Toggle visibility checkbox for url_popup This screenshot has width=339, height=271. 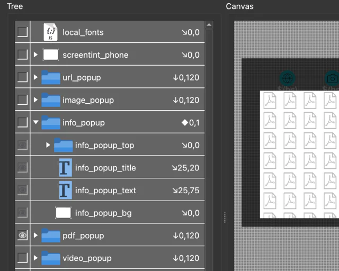(22, 77)
